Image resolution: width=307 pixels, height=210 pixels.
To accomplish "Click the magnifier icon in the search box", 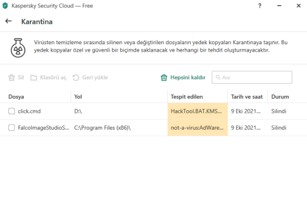I will tap(218, 77).
